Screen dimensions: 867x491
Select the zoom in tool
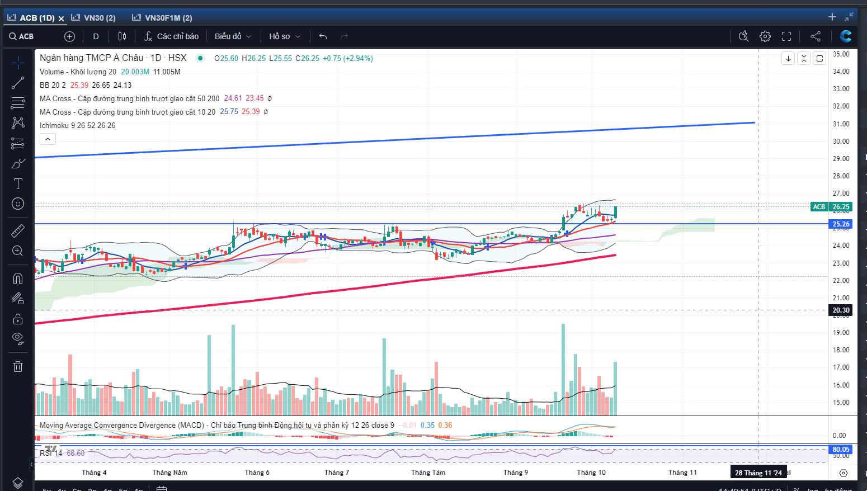[x=18, y=251]
